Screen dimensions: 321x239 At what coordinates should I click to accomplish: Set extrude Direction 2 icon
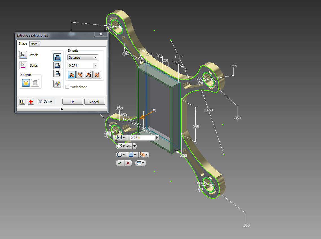click(x=80, y=75)
